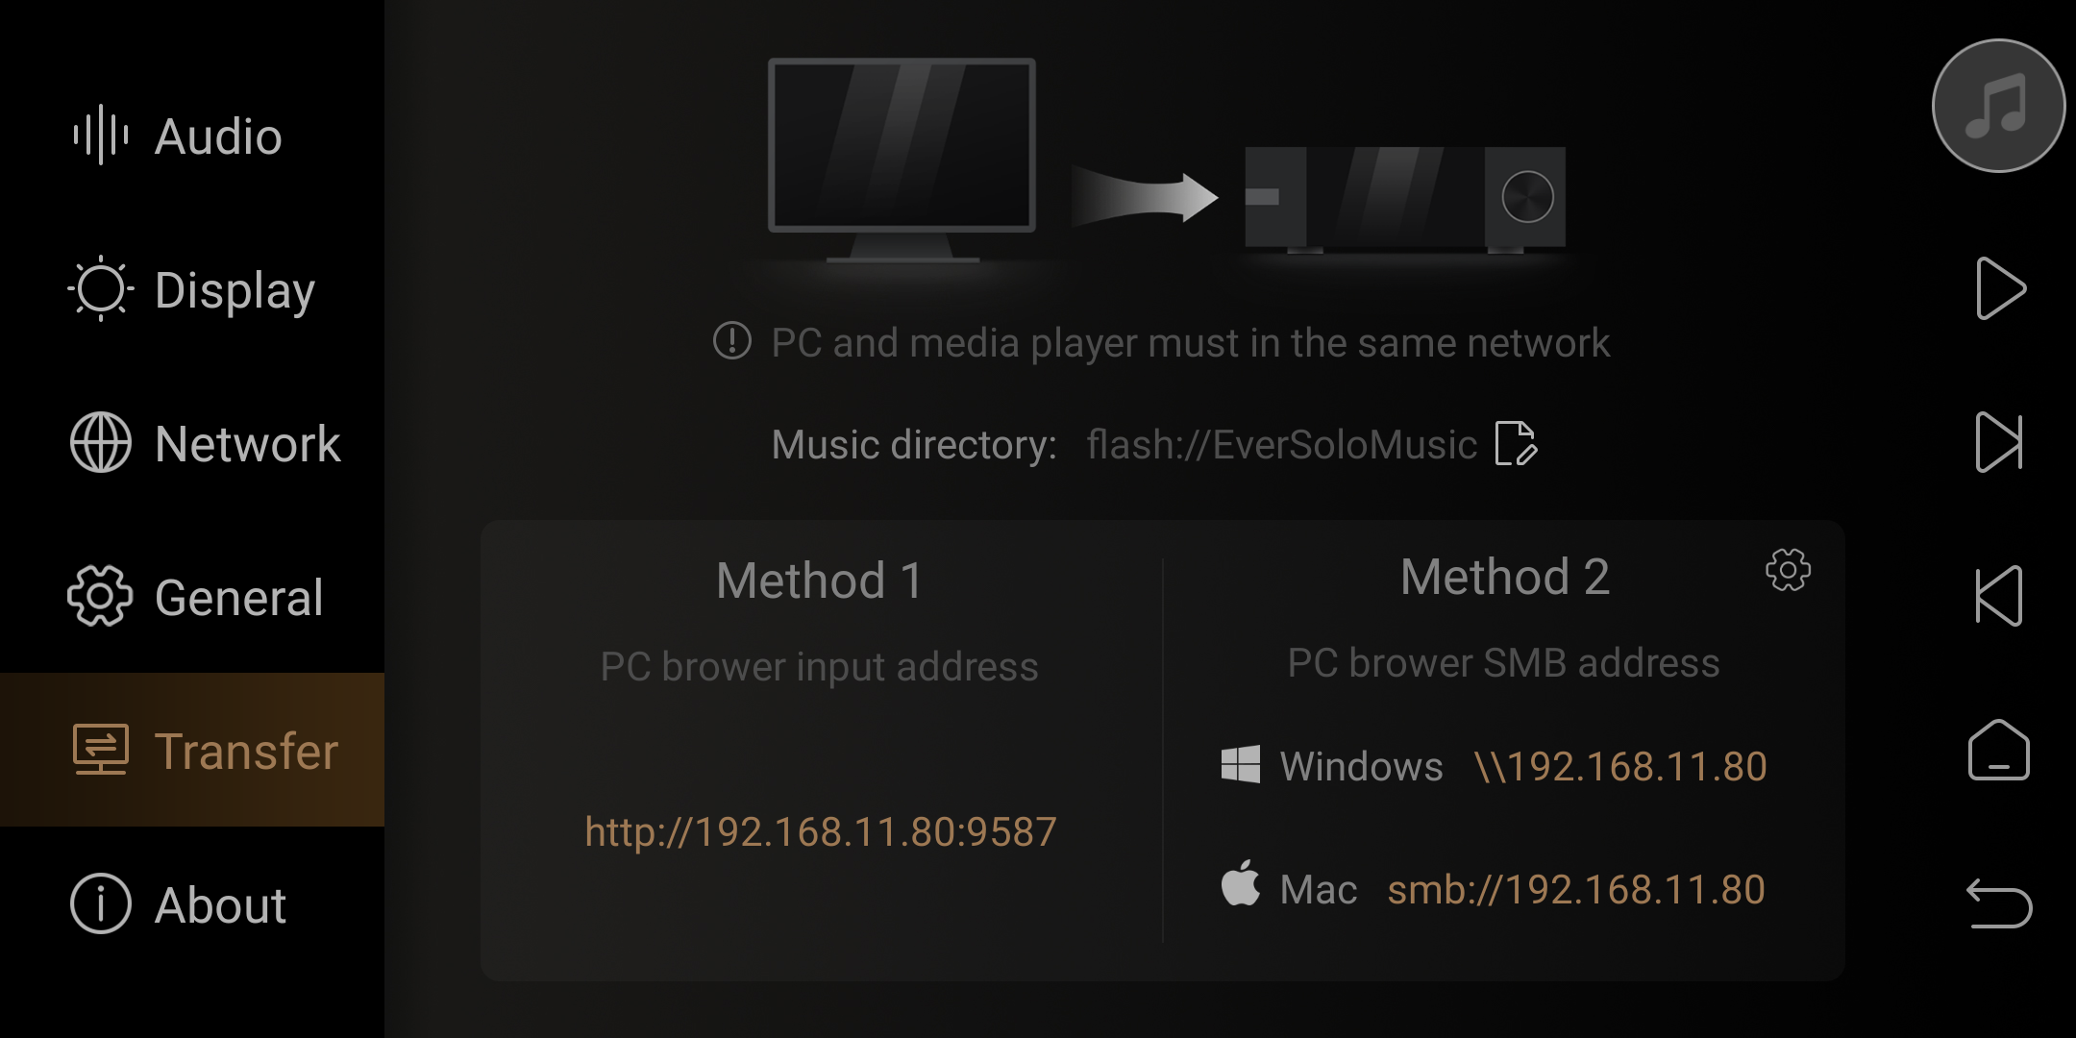Tap the home icon
2076x1038 pixels.
1999,750
